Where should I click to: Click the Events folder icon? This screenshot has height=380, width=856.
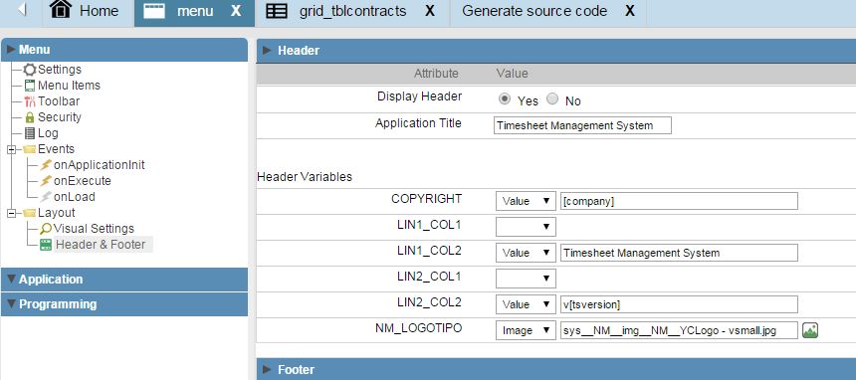pos(30,149)
